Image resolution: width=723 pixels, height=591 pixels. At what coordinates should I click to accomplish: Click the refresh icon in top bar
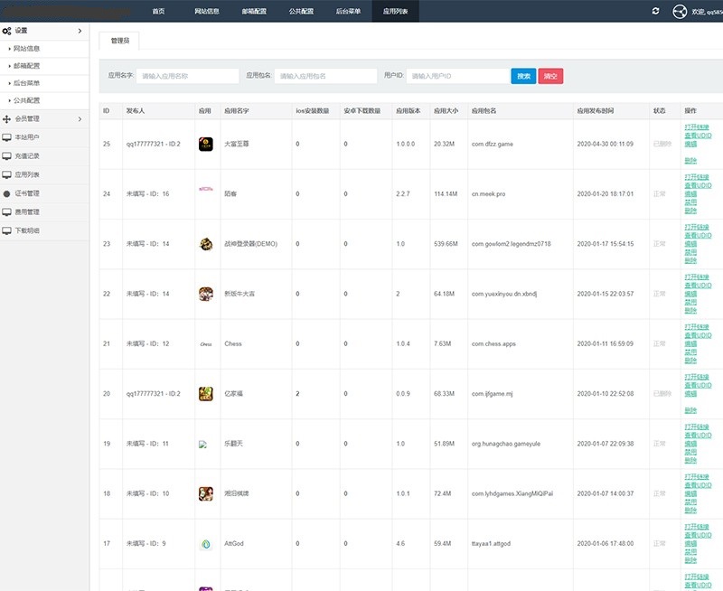coord(655,11)
